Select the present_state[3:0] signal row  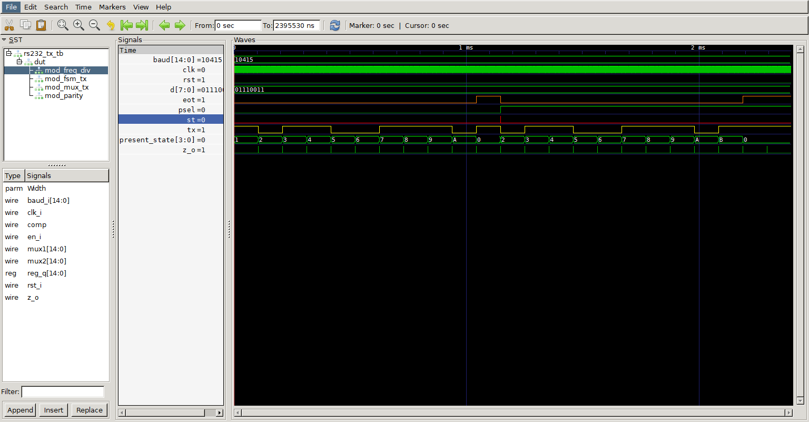[x=171, y=140]
